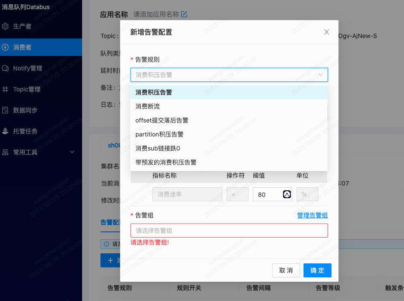The image size is (404, 301).
Task: Click the 消费者 yen icon in sidebar
Action: coord(5,47)
